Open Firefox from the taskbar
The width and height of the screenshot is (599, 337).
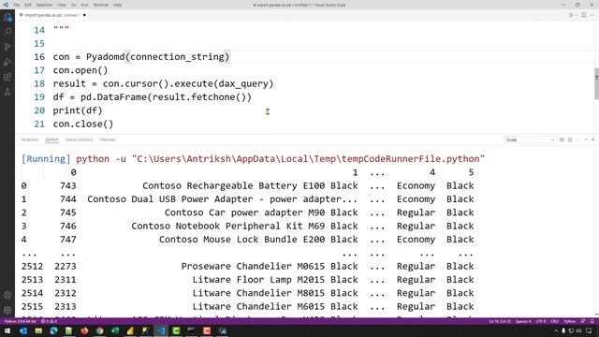tap(84, 330)
